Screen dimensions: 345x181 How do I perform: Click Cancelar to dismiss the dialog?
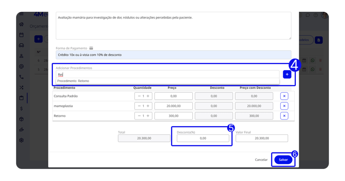pyautogui.click(x=261, y=160)
